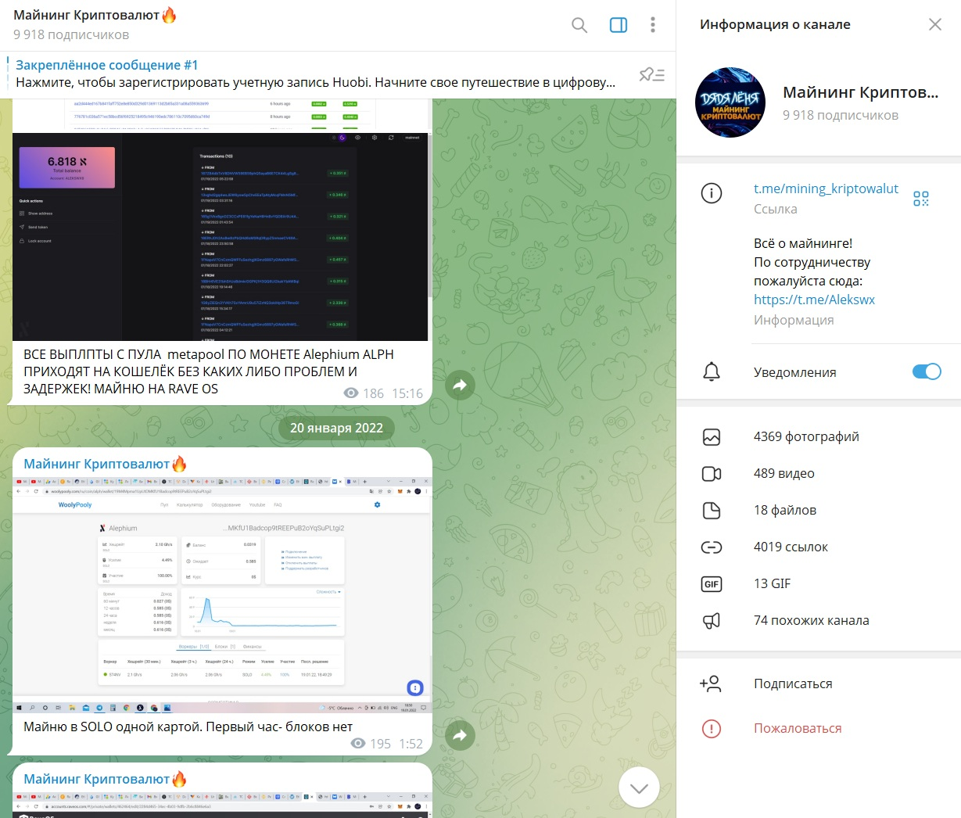Click the 186 views counter
This screenshot has height=818, width=961.
[364, 393]
